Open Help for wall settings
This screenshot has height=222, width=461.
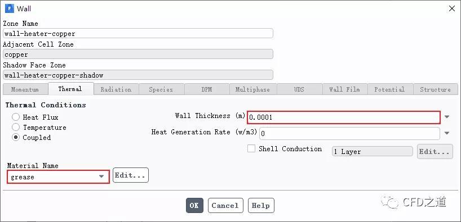click(x=261, y=205)
